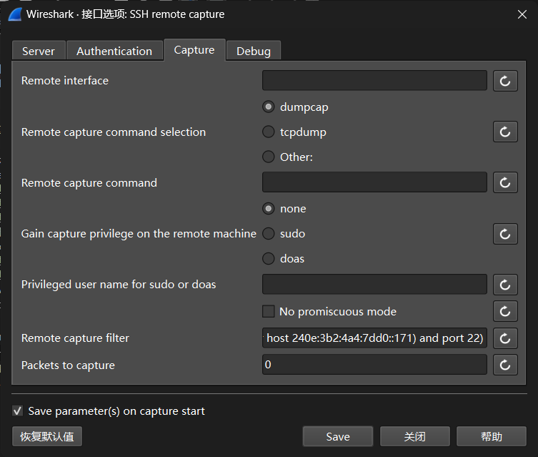This screenshot has height=457, width=538.
Task: Click into the Remote interface input field
Action: (x=374, y=81)
